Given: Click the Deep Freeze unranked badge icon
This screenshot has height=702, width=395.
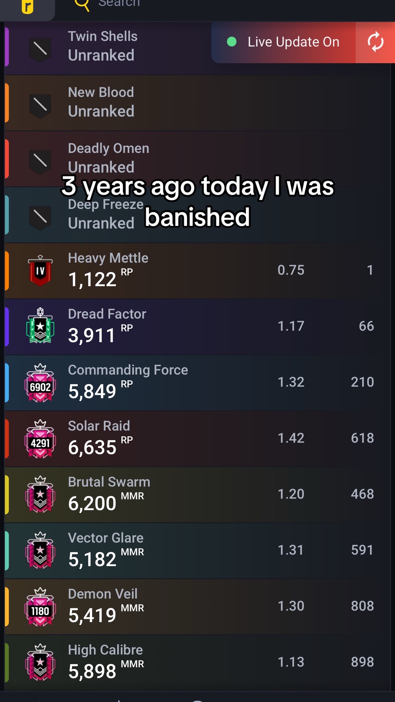Looking at the screenshot, I should pyautogui.click(x=40, y=218).
